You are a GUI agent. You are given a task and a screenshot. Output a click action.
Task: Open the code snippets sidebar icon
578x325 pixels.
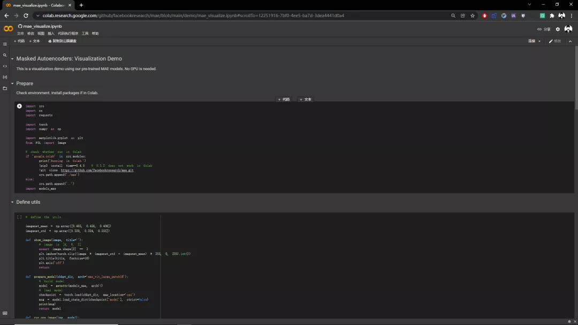[5, 66]
